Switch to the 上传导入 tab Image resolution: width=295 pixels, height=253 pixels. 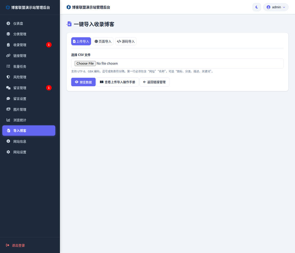click(x=81, y=41)
